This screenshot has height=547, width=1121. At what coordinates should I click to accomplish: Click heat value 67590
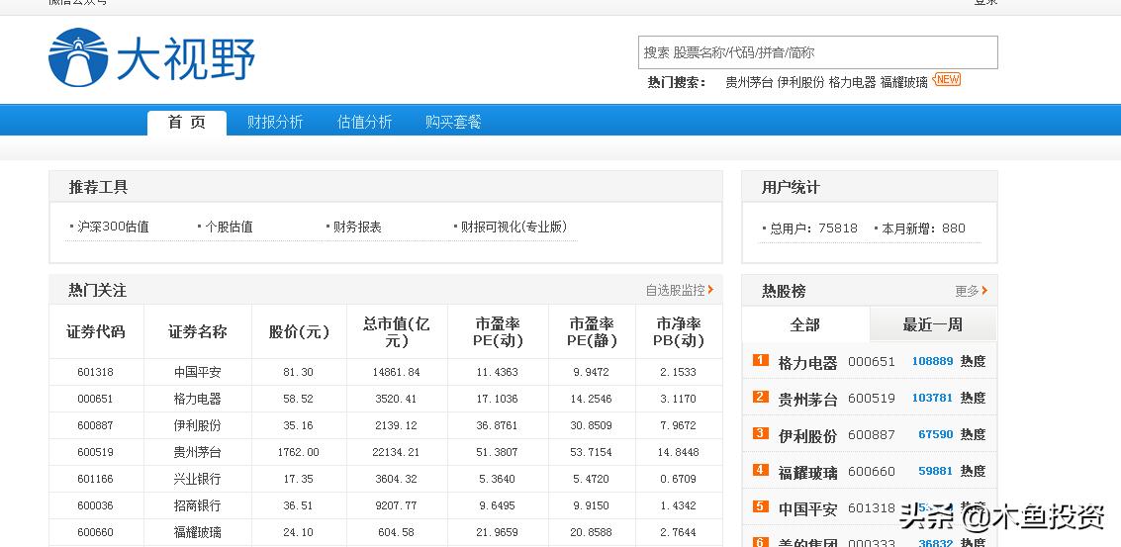(936, 434)
